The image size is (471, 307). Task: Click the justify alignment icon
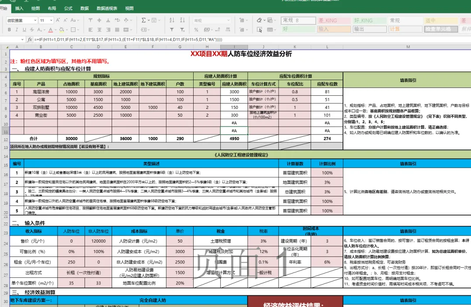(117, 30)
